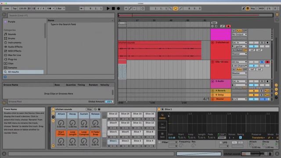281x158 pixels.
Task: Click the Link button
Action: (7, 8)
